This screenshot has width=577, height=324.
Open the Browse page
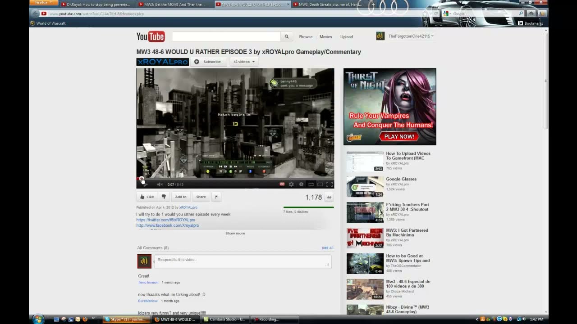click(306, 37)
